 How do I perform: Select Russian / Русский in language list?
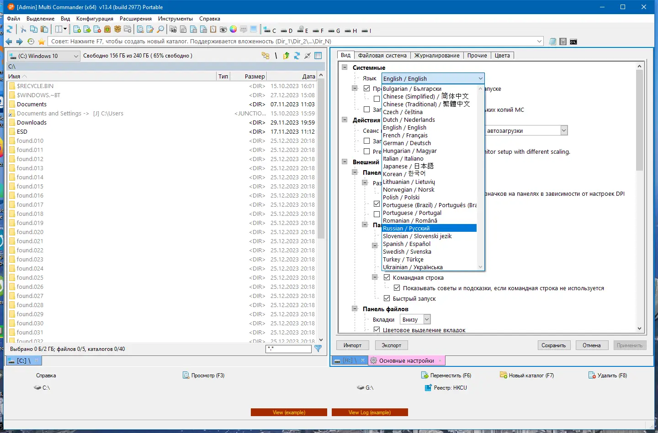pyautogui.click(x=429, y=228)
